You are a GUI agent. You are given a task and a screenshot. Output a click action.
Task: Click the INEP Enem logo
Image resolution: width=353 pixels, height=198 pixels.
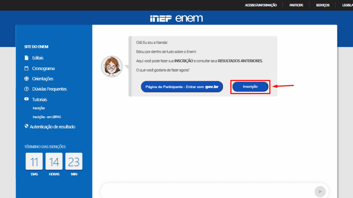pyautogui.click(x=177, y=18)
